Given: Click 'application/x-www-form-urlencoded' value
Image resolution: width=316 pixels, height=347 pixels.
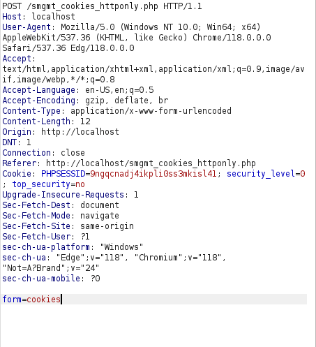Looking at the screenshot, I should click(151, 111).
